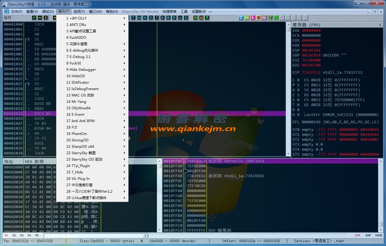Open the 帮助(H) menu
Viewport: 386px width, 246px height.
click(112, 12)
